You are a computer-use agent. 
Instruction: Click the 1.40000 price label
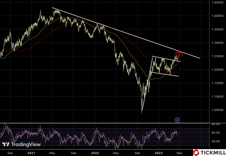[x=217, y=16]
